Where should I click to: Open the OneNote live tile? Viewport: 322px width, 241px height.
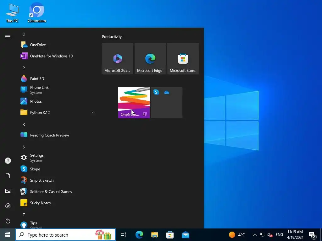134,103
